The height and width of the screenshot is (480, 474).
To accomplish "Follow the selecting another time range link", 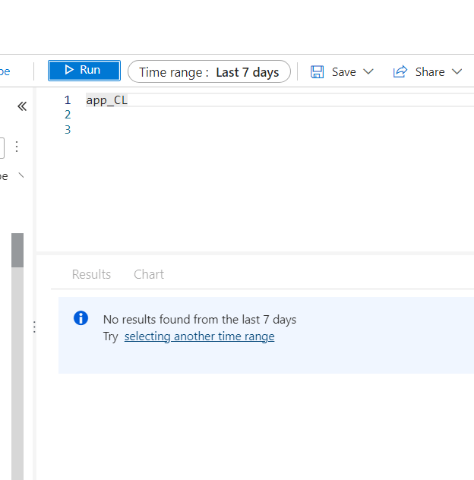I will click(199, 336).
